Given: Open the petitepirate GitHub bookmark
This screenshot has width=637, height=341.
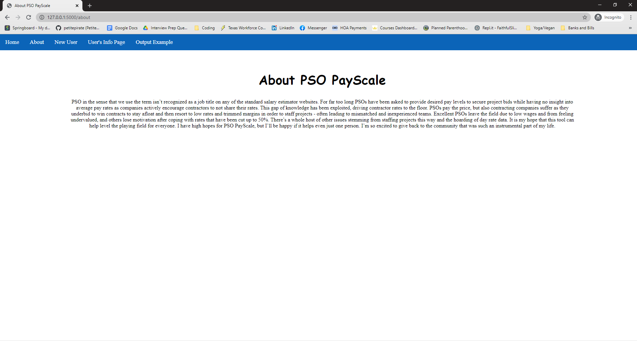Looking at the screenshot, I should point(78,28).
